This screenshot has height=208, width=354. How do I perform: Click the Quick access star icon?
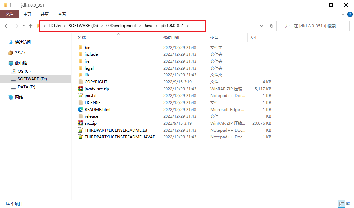coord(11,42)
